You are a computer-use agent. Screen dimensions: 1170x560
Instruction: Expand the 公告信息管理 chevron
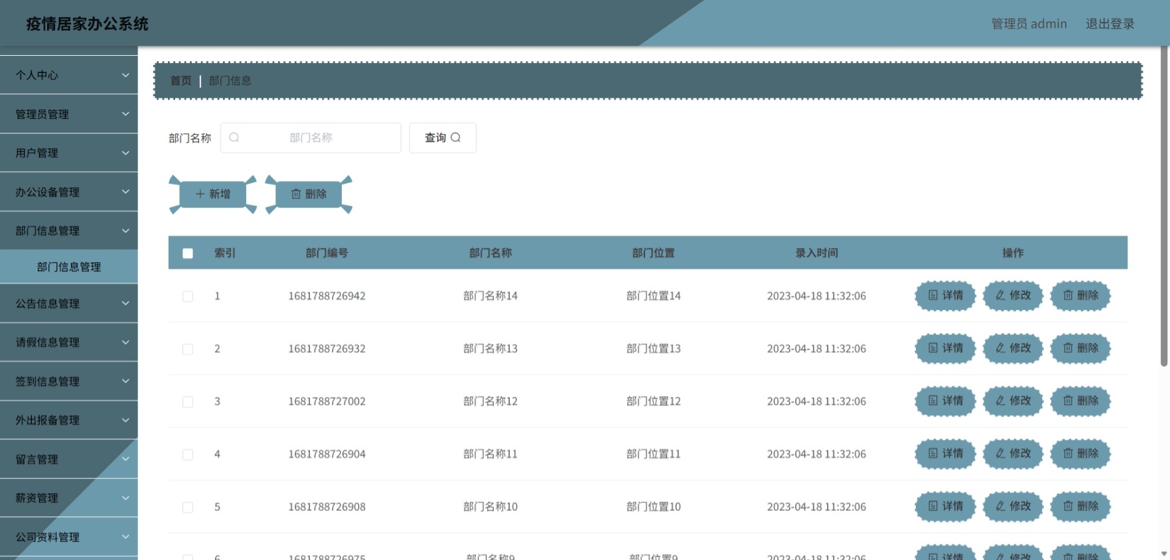tap(125, 303)
